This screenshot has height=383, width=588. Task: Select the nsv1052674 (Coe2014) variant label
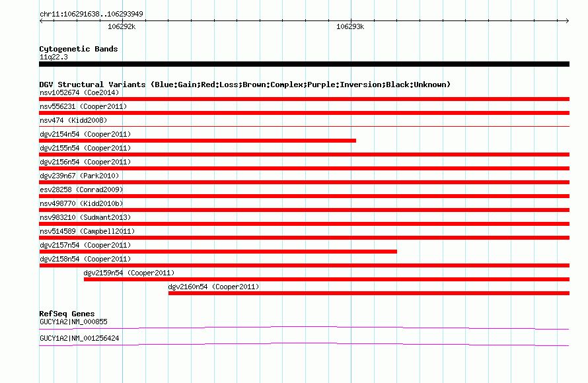(79, 92)
